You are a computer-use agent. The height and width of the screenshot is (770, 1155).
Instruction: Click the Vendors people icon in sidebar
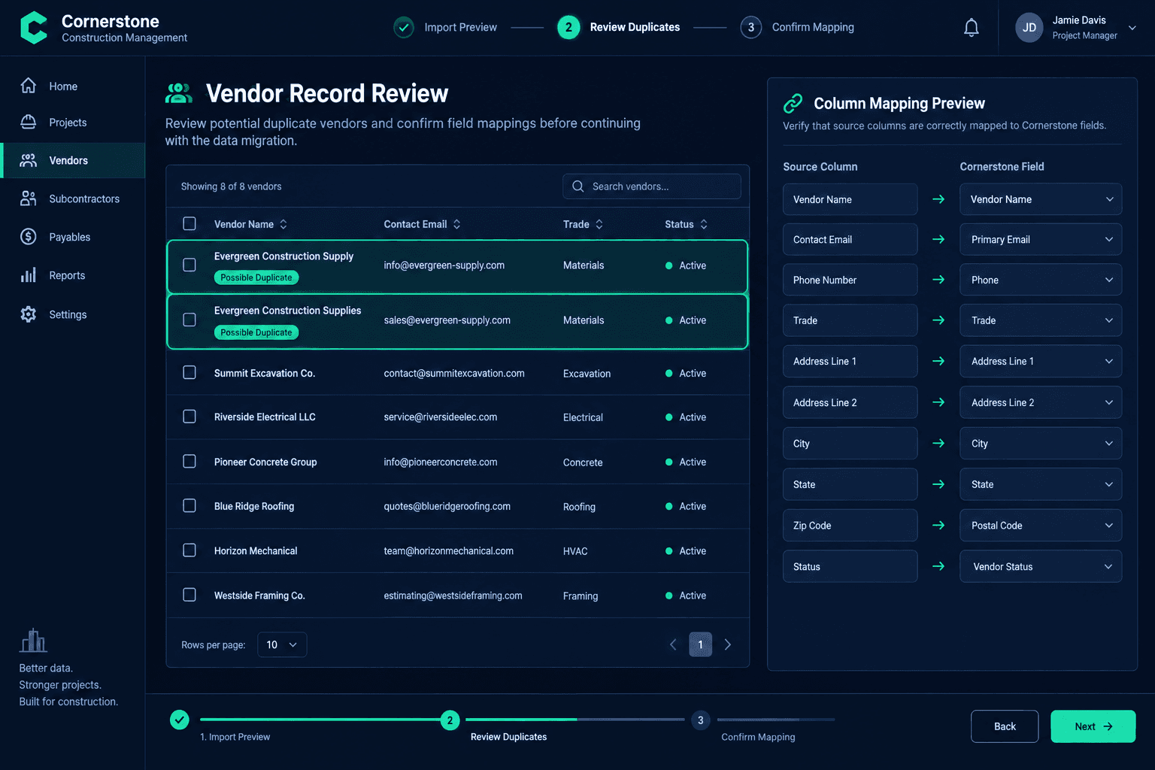coord(29,160)
